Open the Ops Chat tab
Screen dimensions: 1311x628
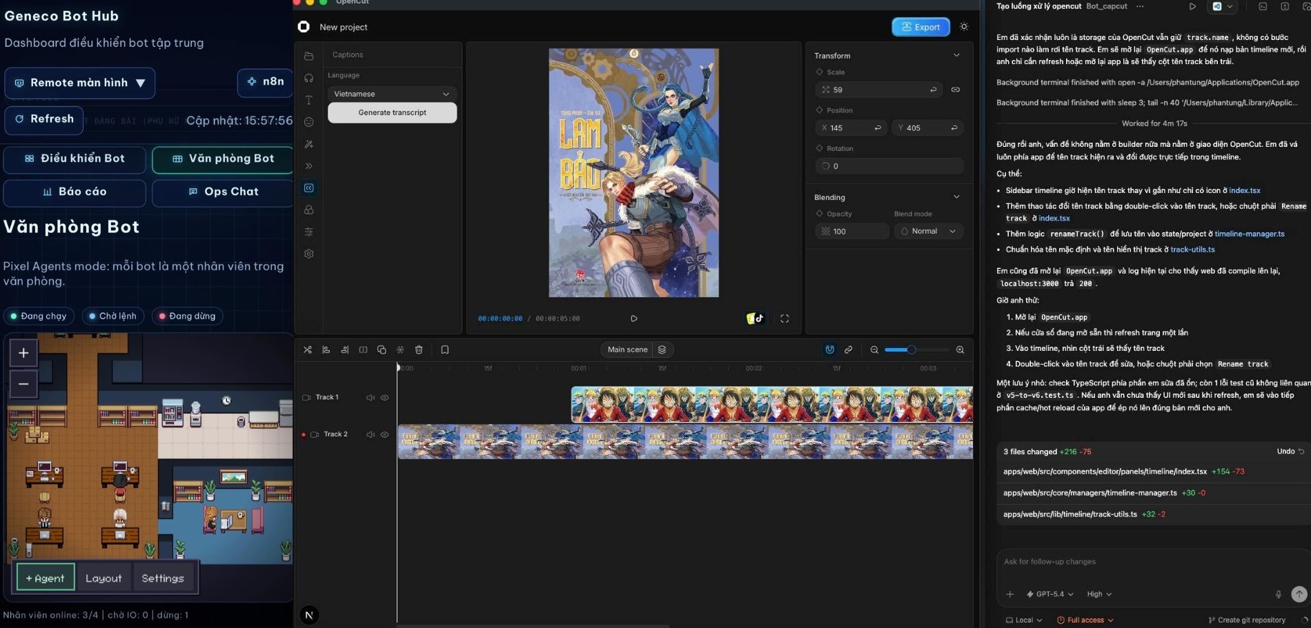(223, 192)
